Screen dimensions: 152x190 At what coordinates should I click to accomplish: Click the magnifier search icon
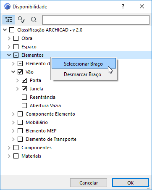coord(34,20)
